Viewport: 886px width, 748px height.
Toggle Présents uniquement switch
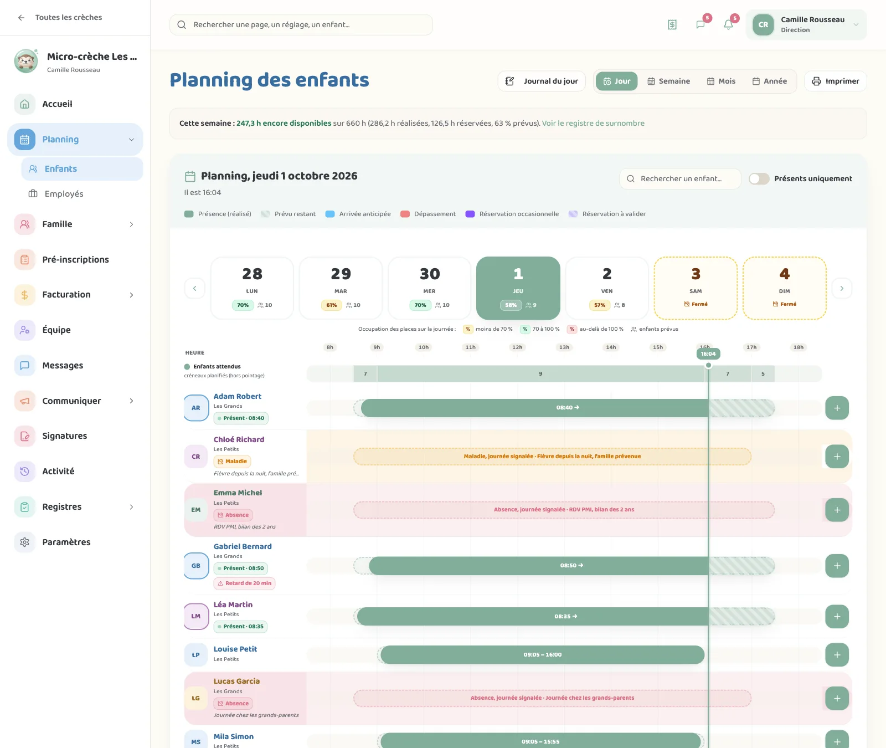[x=759, y=178]
